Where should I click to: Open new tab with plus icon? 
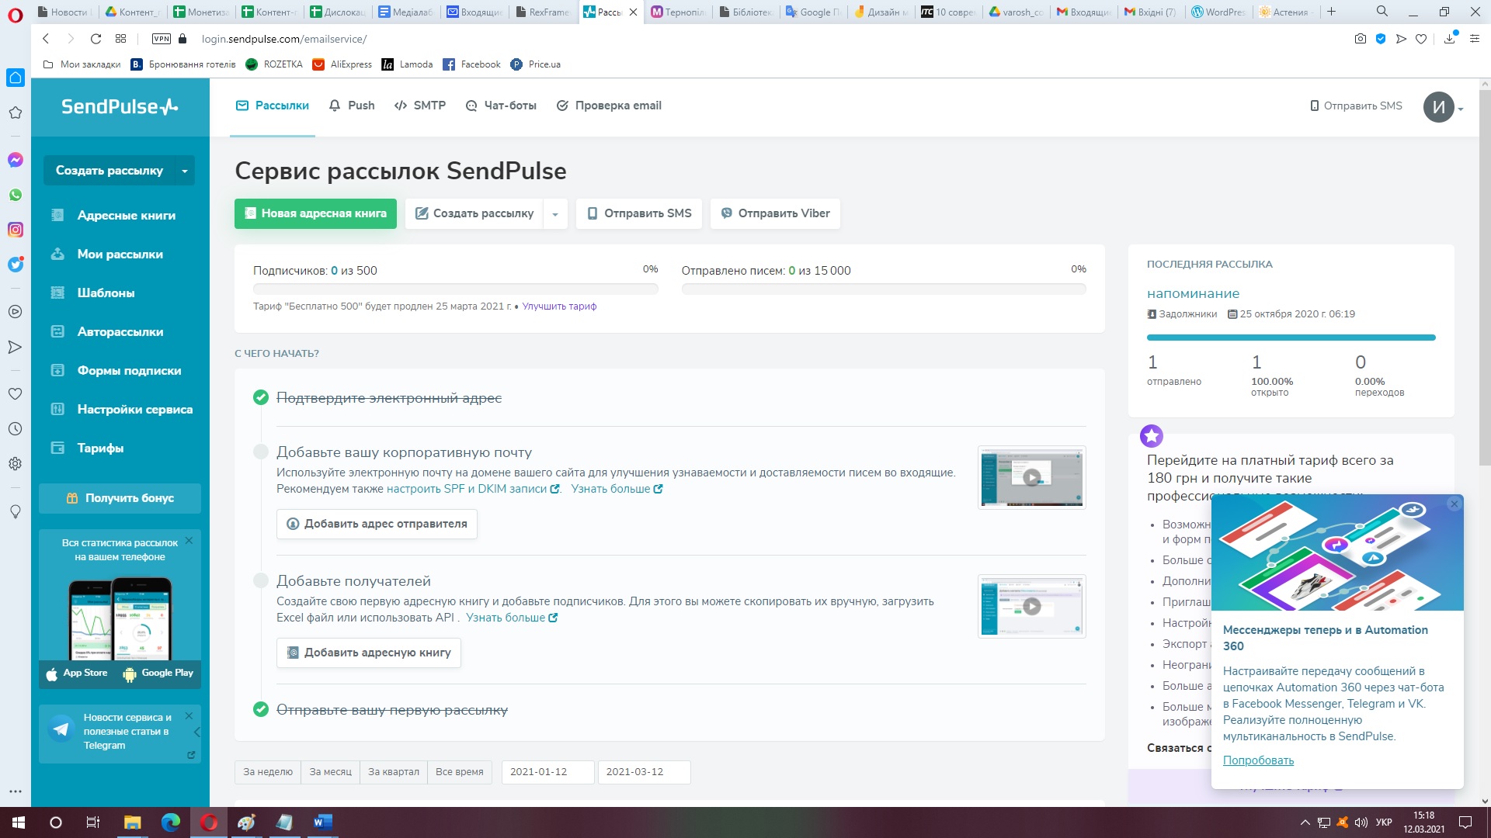click(x=1331, y=12)
